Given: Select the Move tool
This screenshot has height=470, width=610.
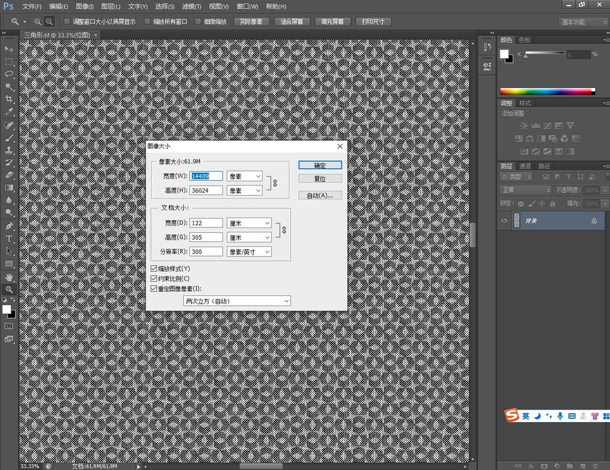Looking at the screenshot, I should tap(9, 49).
